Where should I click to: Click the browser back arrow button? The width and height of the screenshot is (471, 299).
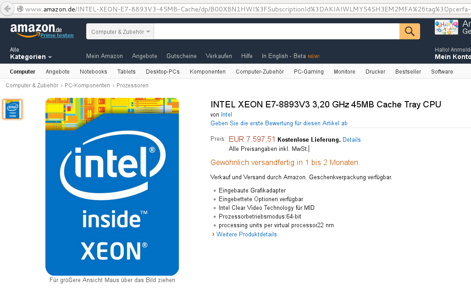7,9
